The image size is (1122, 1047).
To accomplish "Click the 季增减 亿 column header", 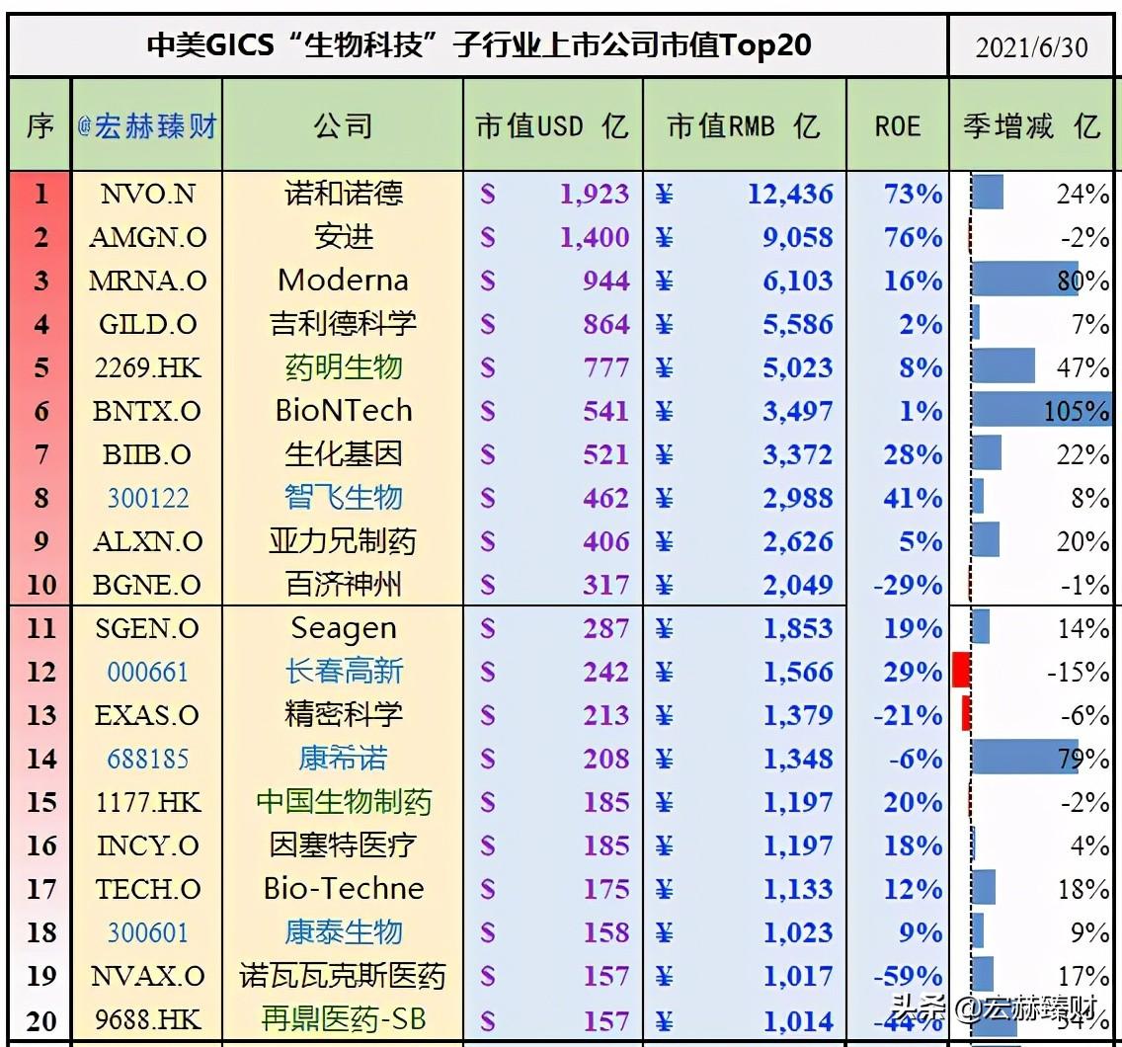I will 1030,125.
